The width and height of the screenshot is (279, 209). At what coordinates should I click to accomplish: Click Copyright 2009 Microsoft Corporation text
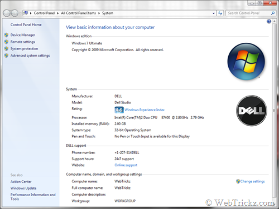pyautogui.click(x=118, y=50)
